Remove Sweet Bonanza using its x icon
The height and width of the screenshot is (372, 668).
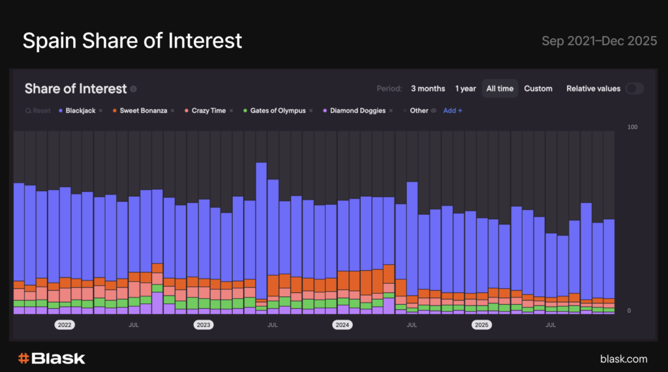tap(173, 111)
